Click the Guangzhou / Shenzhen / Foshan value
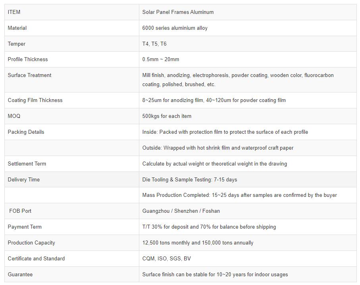Screen dimensions: 360x285 point(181,211)
